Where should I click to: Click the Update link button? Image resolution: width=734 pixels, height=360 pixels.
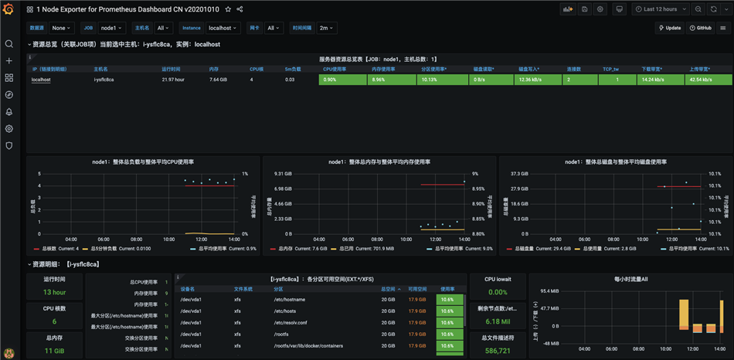coord(669,28)
